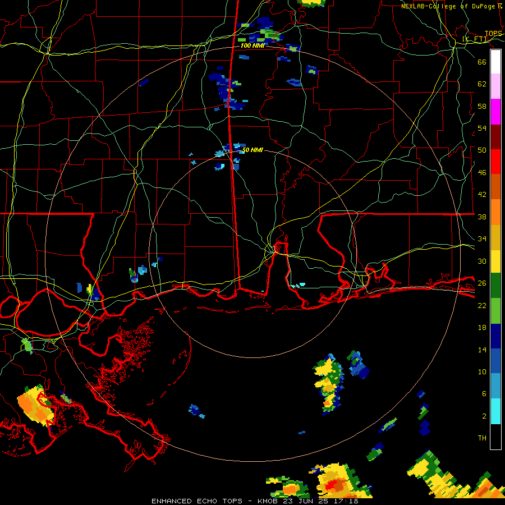Click the '22' legend value
Image resolution: width=505 pixels, height=505 pixels.
pos(482,305)
